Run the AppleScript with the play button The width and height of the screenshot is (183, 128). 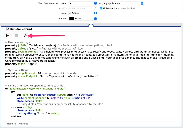click(7, 36)
